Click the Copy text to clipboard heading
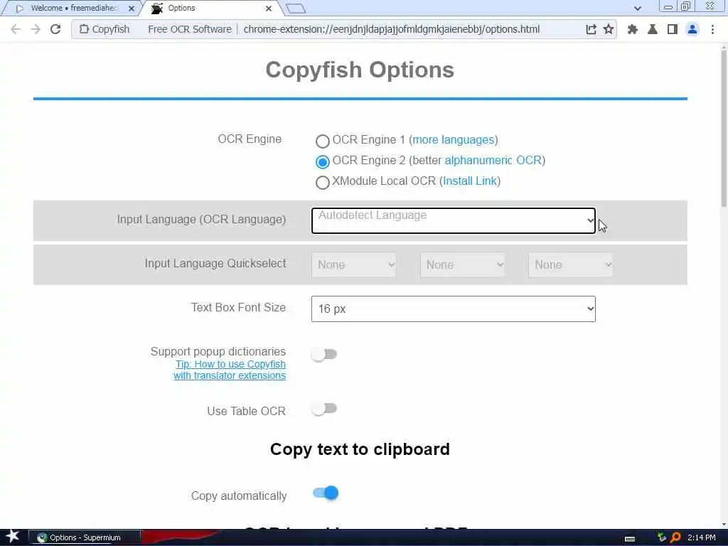 point(360,449)
